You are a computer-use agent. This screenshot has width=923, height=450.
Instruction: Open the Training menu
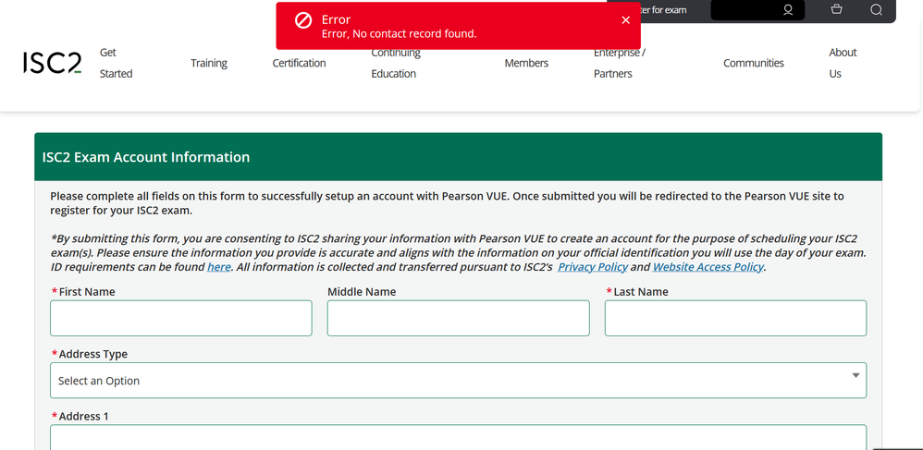tap(209, 63)
